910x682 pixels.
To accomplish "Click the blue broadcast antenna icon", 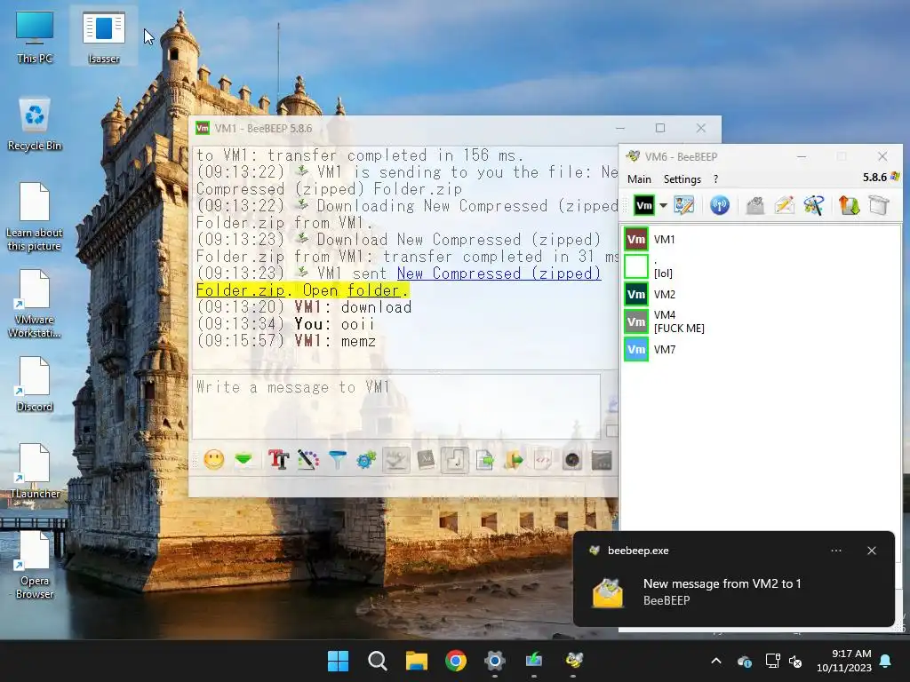I will [x=720, y=205].
